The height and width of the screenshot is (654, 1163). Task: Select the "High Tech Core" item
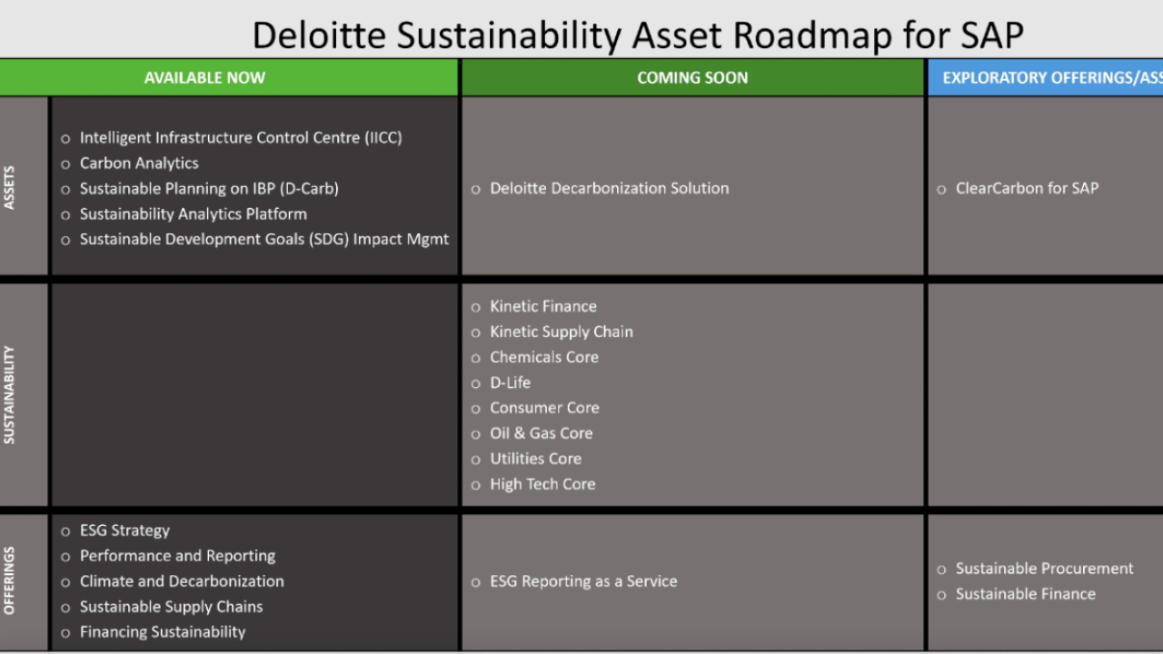(542, 485)
